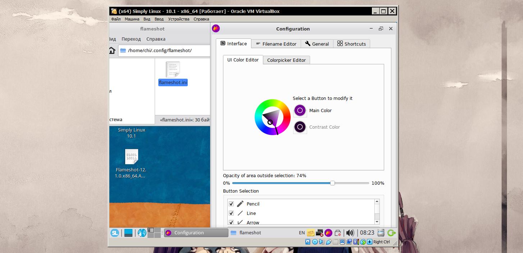Screen dimensions: 523x253
Task: Uncheck the Arrow tool checkbox
Action: click(231, 222)
